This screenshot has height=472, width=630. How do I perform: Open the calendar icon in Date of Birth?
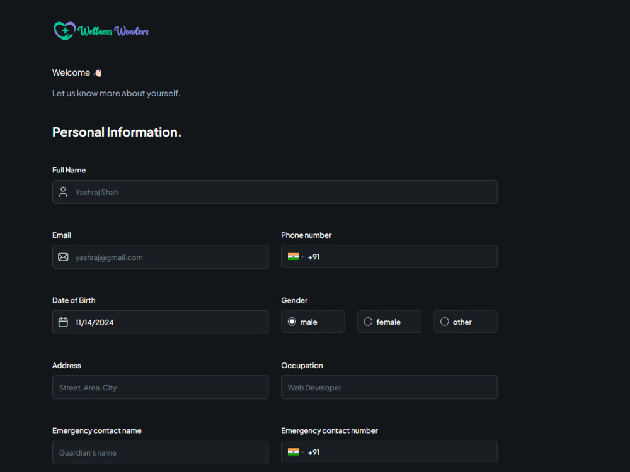point(63,322)
